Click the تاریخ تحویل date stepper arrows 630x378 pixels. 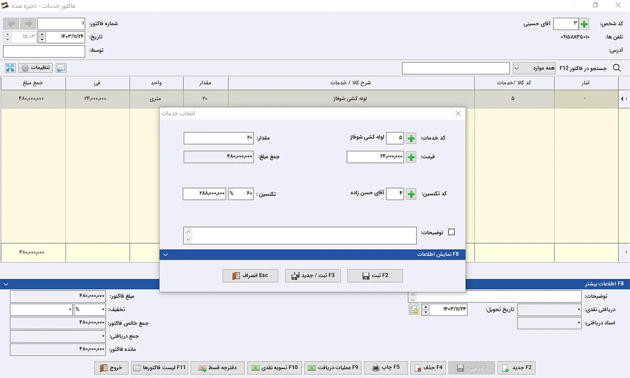pyautogui.click(x=426, y=310)
